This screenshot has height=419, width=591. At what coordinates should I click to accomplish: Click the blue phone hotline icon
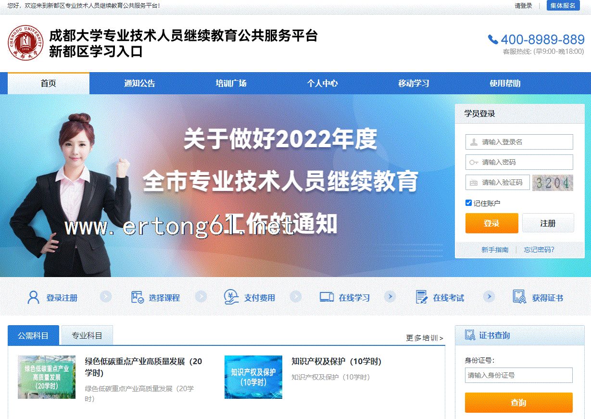click(x=493, y=39)
